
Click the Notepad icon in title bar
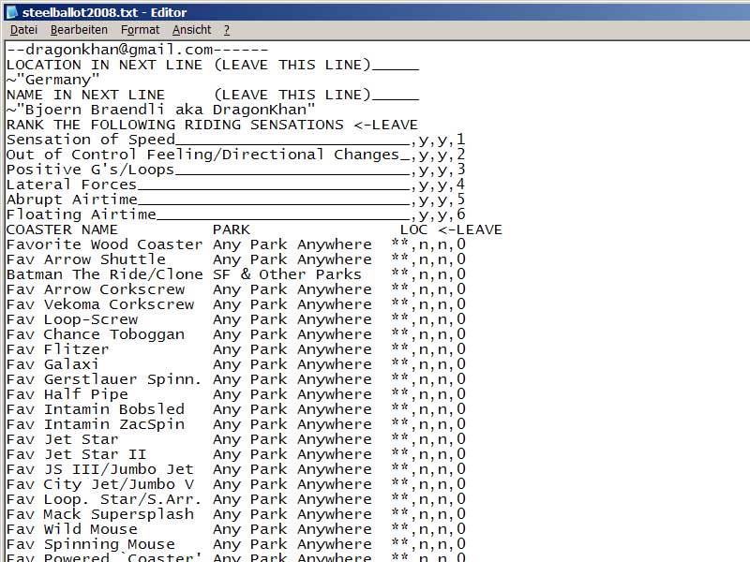click(x=11, y=11)
